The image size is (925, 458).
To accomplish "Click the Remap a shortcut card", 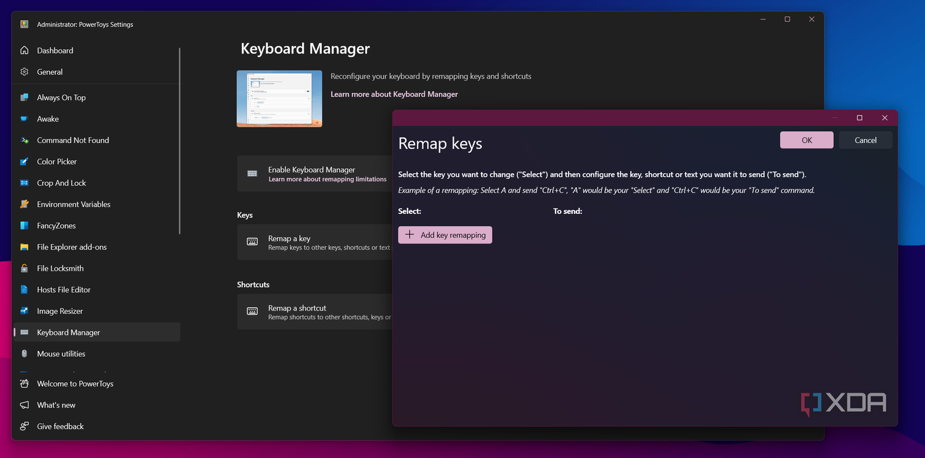I will point(314,312).
